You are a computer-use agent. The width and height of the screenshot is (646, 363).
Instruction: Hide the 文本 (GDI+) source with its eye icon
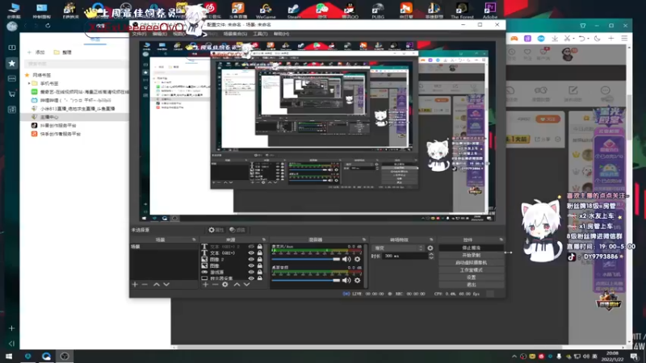(251, 252)
